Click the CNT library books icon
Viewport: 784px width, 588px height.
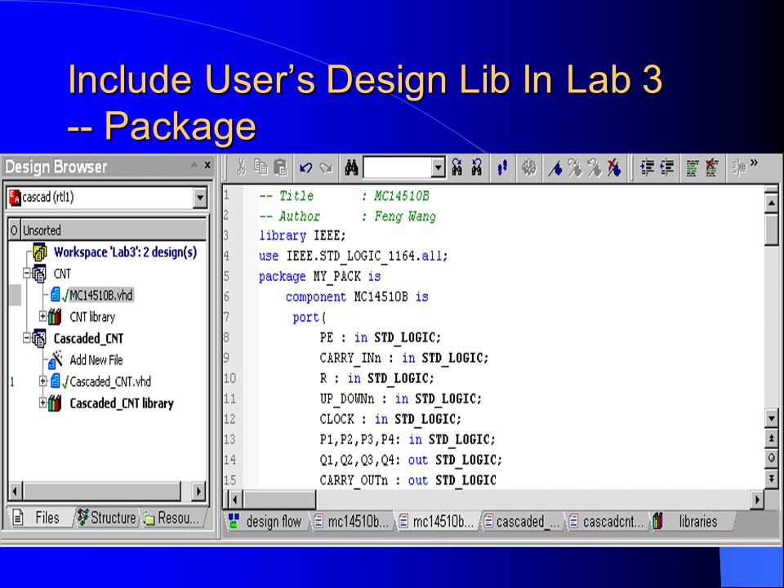[55, 317]
